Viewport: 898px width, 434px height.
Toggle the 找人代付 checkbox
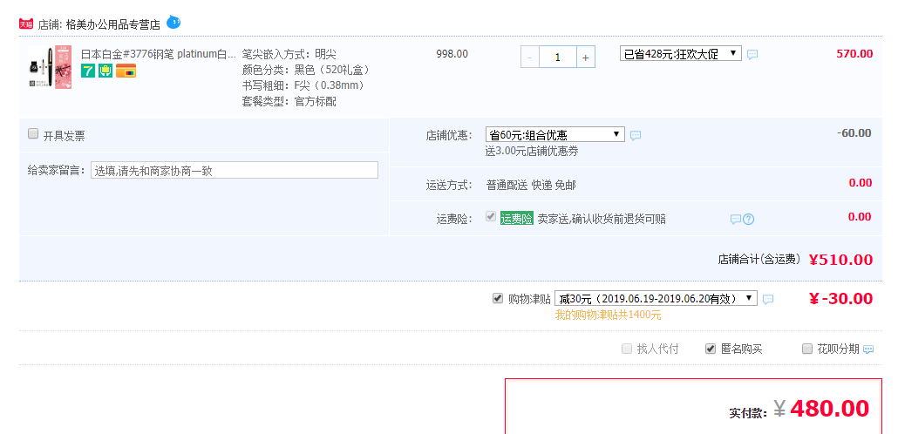click(627, 348)
